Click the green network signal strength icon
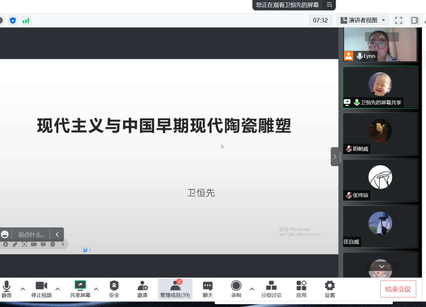This screenshot has height=307, width=426. pyautogui.click(x=26, y=21)
